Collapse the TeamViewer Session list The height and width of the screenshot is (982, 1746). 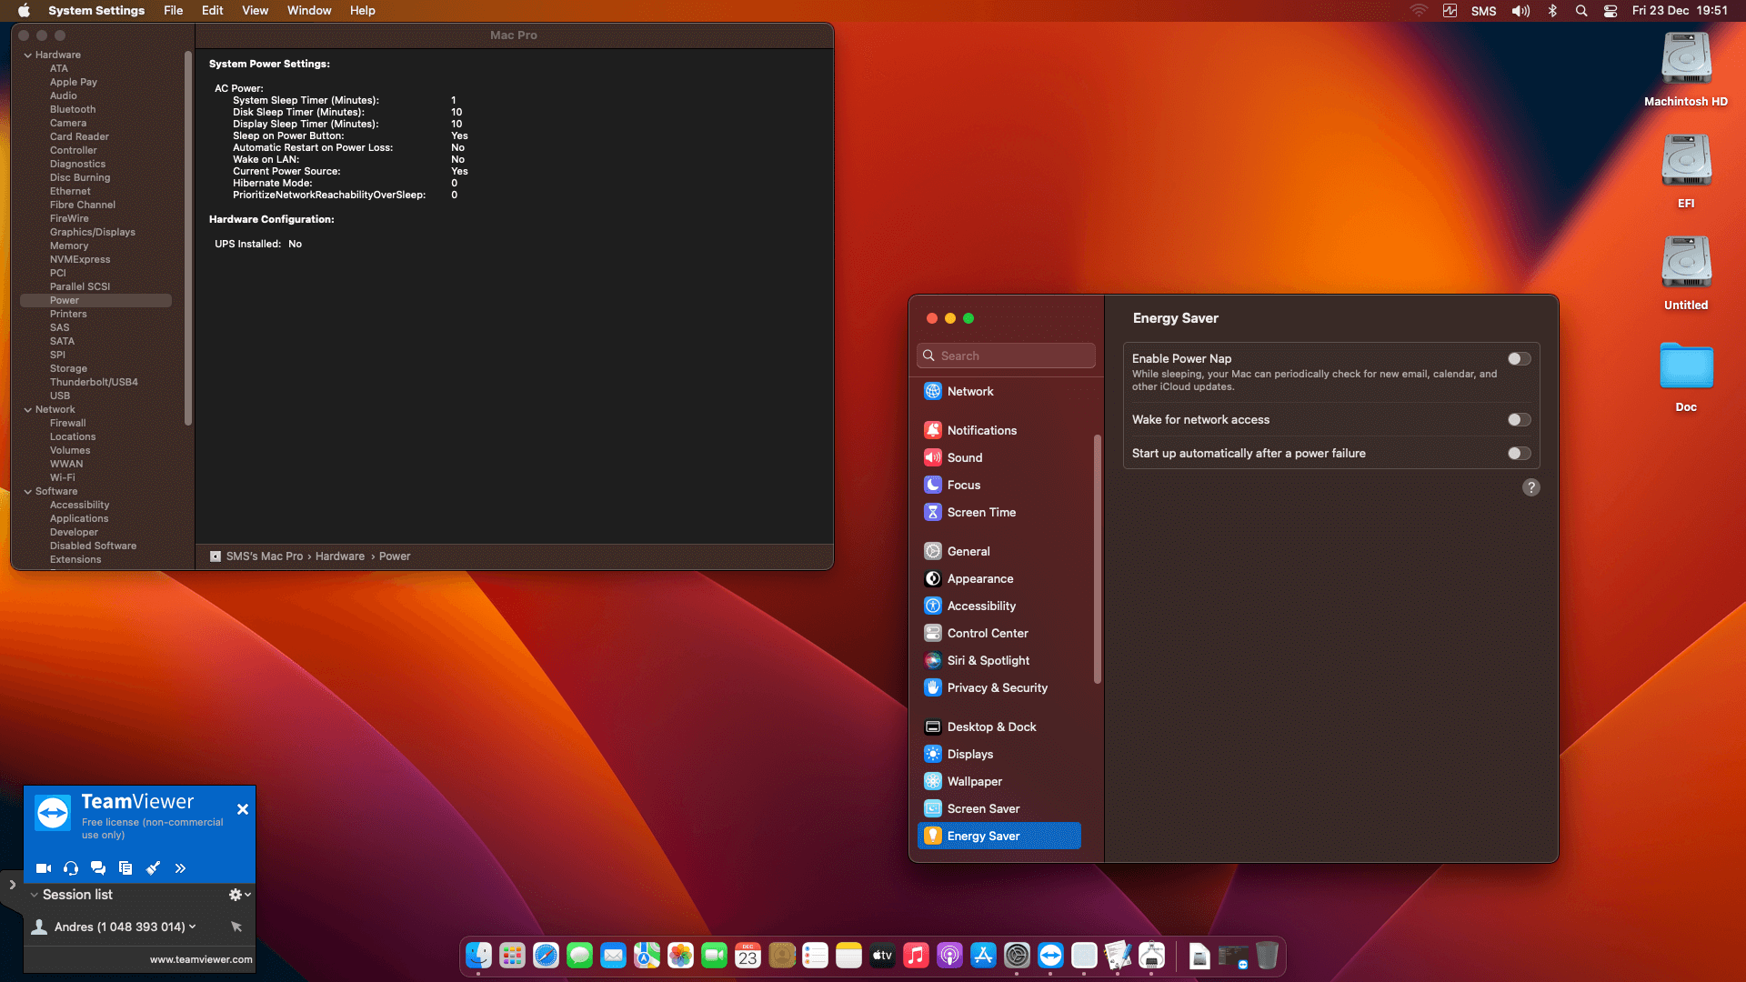(35, 895)
